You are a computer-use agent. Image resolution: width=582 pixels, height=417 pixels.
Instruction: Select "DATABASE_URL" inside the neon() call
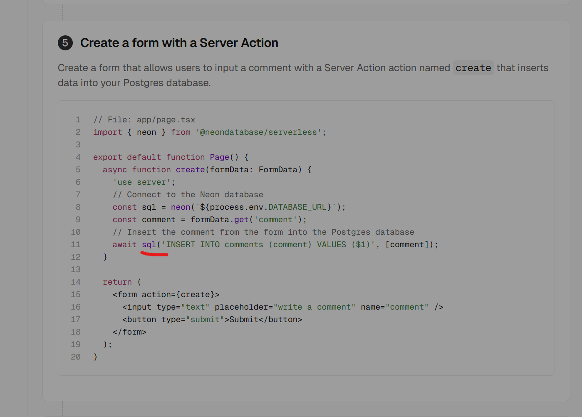[297, 207]
